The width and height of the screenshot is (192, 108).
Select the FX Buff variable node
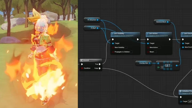pyautogui.click(x=92, y=28)
